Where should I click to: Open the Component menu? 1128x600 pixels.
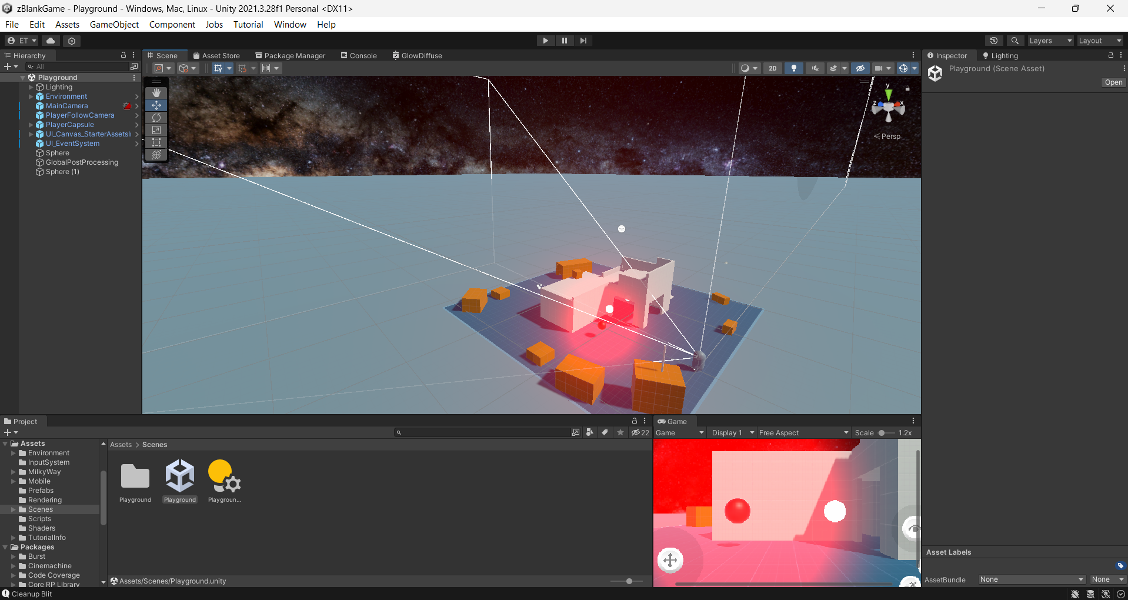[x=172, y=25]
